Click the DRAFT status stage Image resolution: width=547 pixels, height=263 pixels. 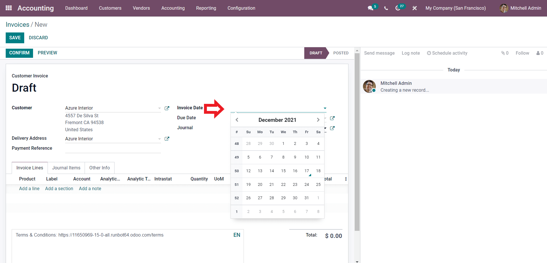point(316,53)
